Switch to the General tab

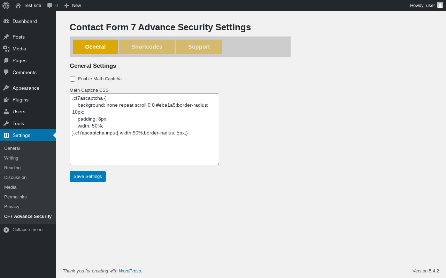[95, 47]
